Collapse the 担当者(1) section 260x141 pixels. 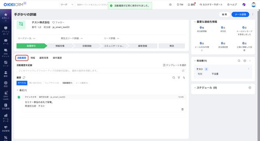[195, 61]
